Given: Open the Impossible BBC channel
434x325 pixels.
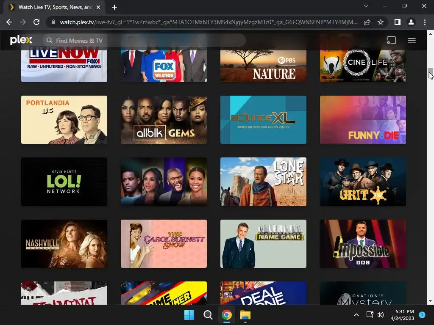Looking at the screenshot, I should 363,244.
